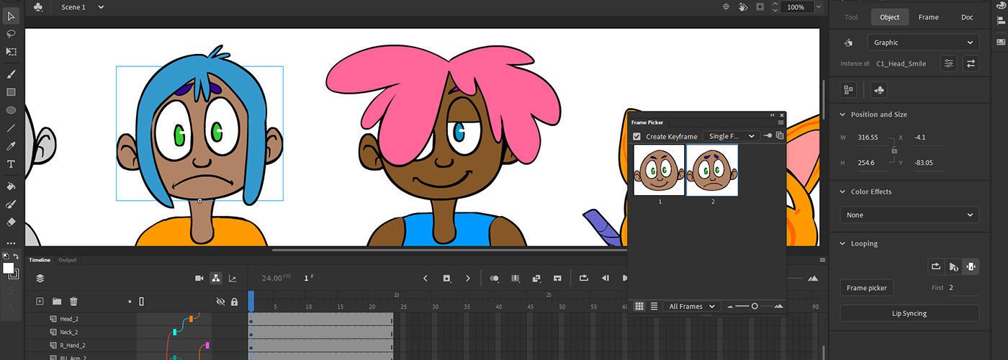Image resolution: width=1008 pixels, height=360 pixels.
Task: Collapse the Looping section
Action: pyautogui.click(x=843, y=243)
